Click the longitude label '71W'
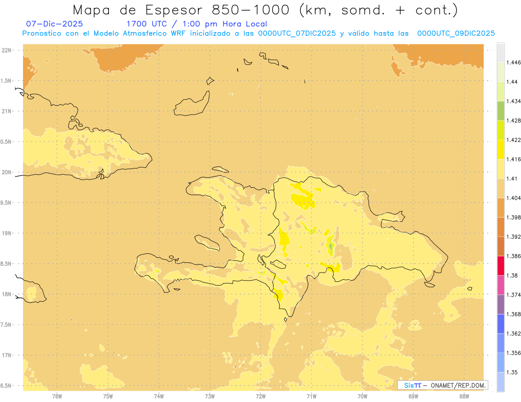This screenshot has width=521, height=402. 311,396
